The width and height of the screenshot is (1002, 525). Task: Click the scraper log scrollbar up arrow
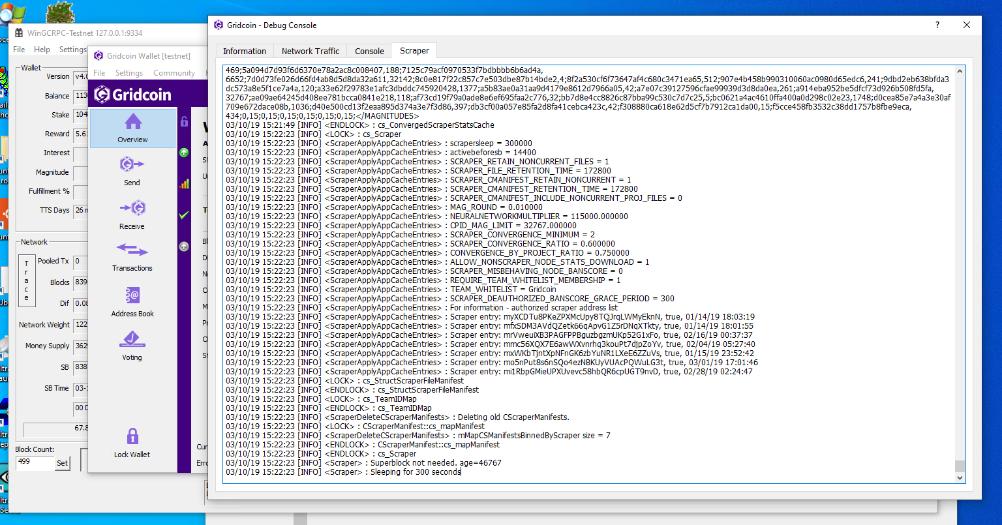click(959, 72)
